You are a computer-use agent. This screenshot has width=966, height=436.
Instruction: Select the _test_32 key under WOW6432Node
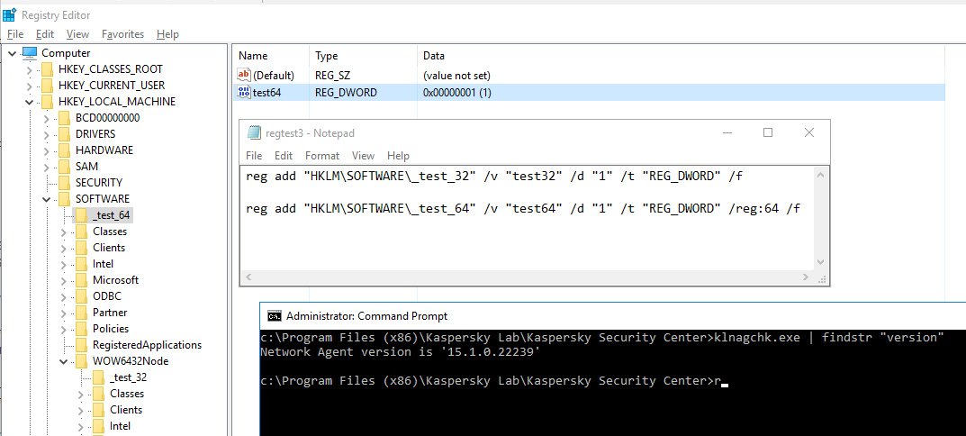(128, 377)
